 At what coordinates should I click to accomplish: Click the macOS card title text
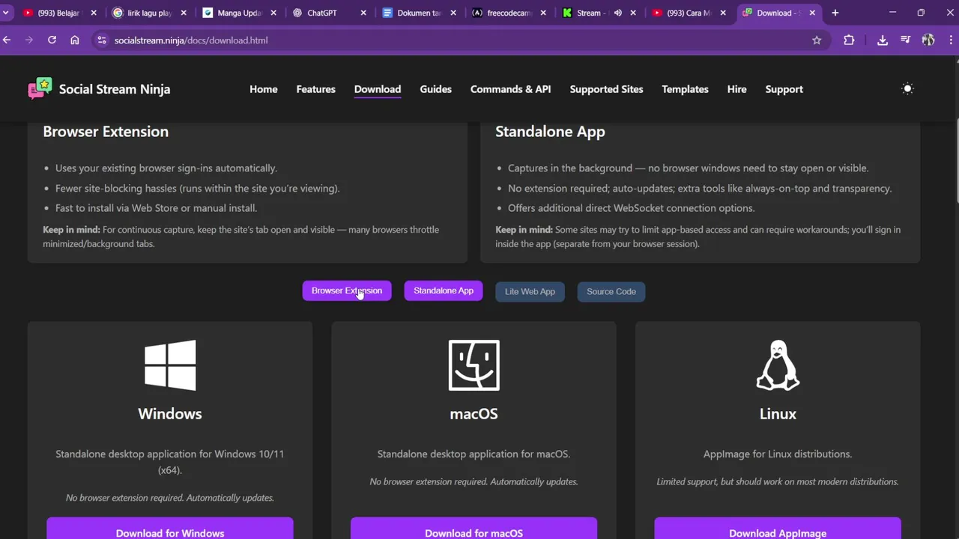[474, 414]
